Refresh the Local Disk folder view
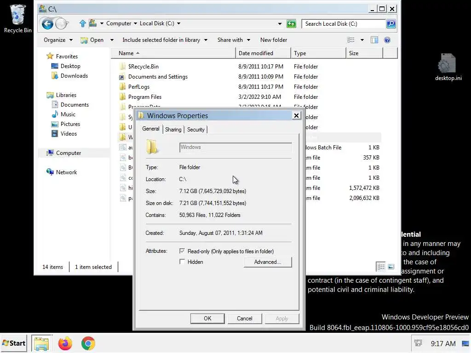471x353 pixels. [x=291, y=24]
